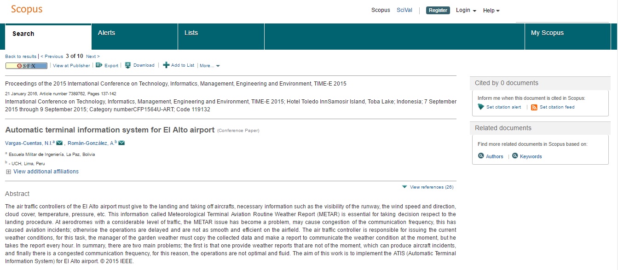Expand View additional affiliations

point(42,172)
